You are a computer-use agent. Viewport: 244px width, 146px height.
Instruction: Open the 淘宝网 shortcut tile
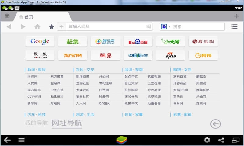(73, 55)
